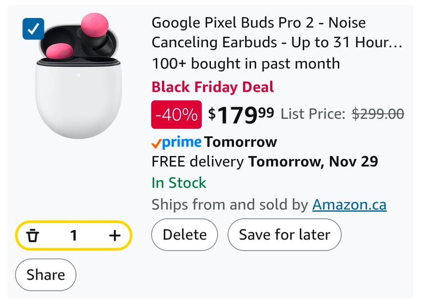Save the earbuds for later
421x307 pixels.
coord(284,234)
